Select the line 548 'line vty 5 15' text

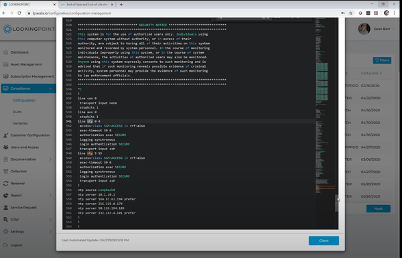[90, 153]
